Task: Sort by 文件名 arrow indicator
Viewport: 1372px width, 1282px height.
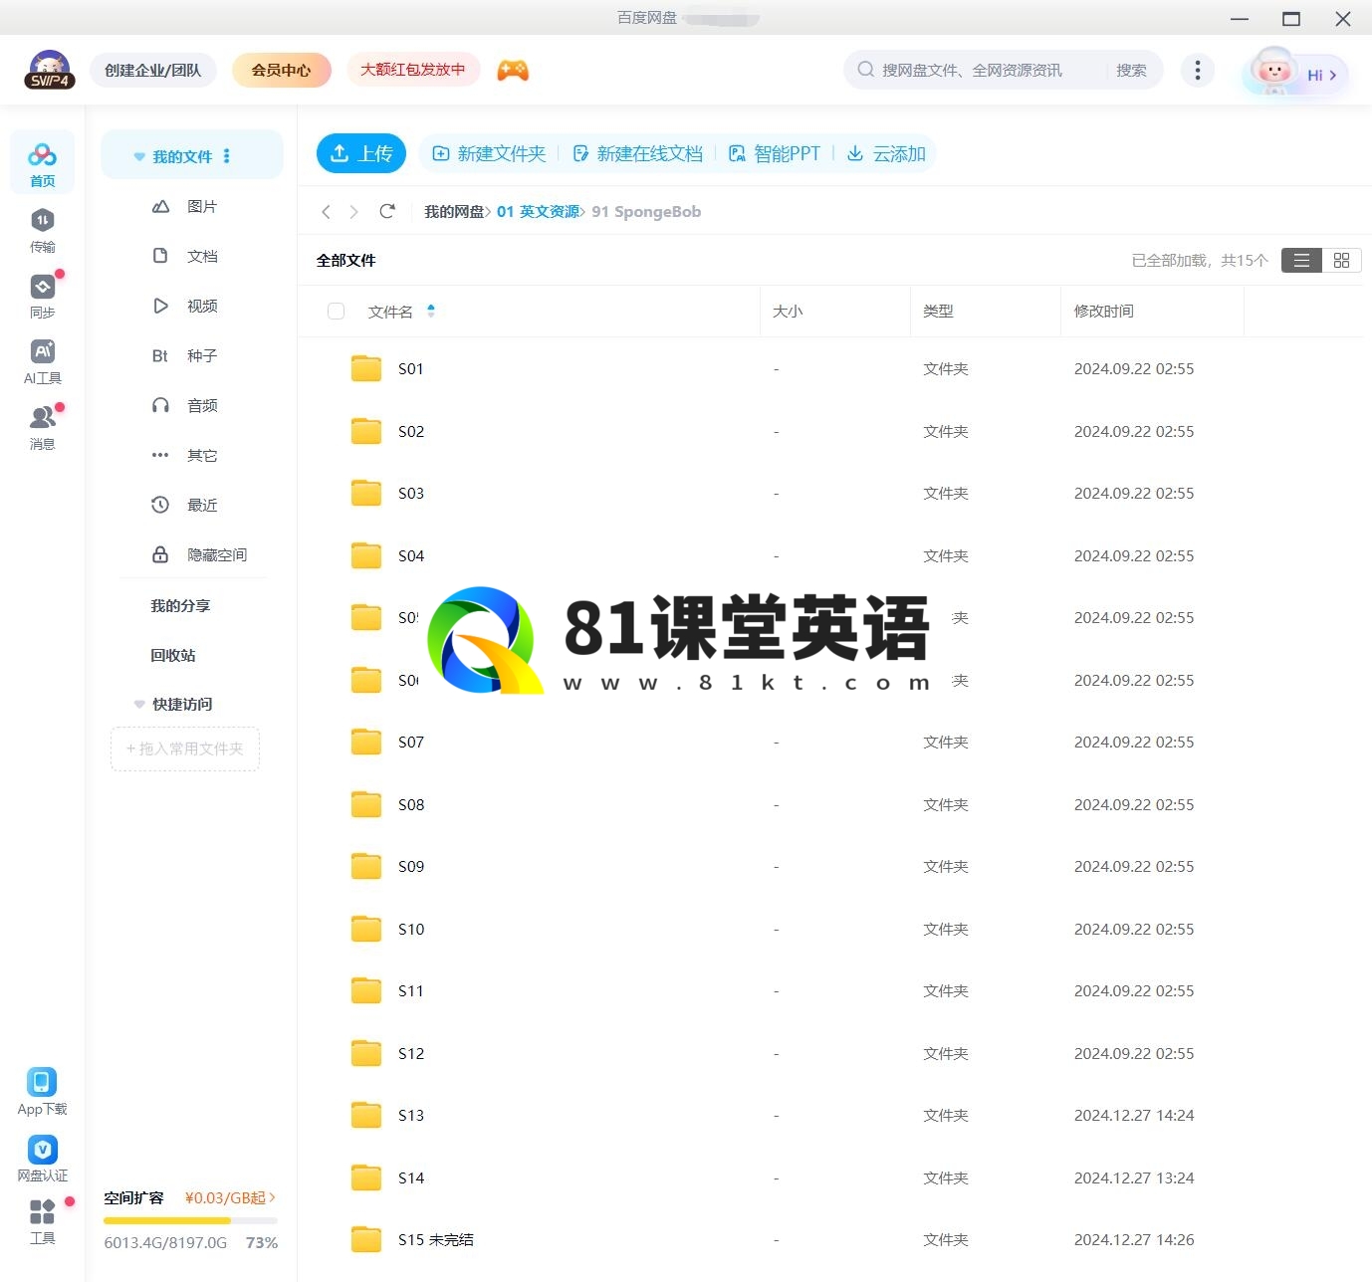Action: (431, 311)
